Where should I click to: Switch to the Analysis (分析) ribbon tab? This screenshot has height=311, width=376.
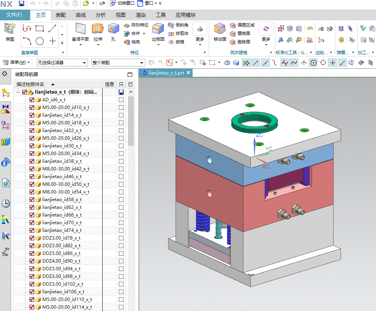tap(101, 15)
